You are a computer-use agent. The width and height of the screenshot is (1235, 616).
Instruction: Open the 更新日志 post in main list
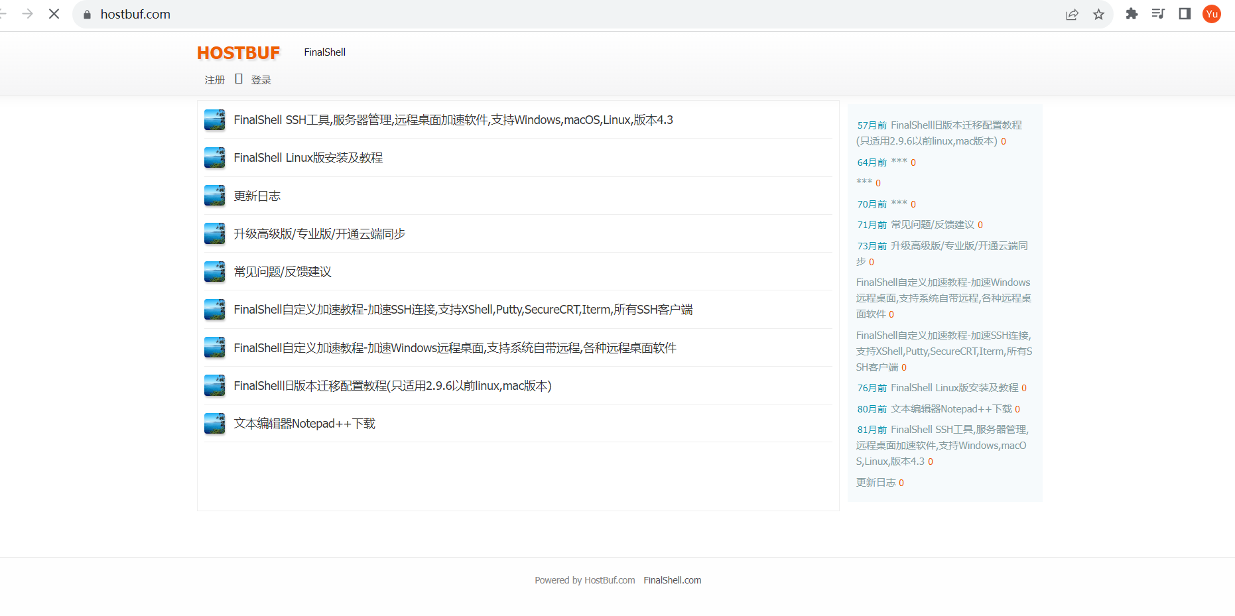tap(257, 196)
